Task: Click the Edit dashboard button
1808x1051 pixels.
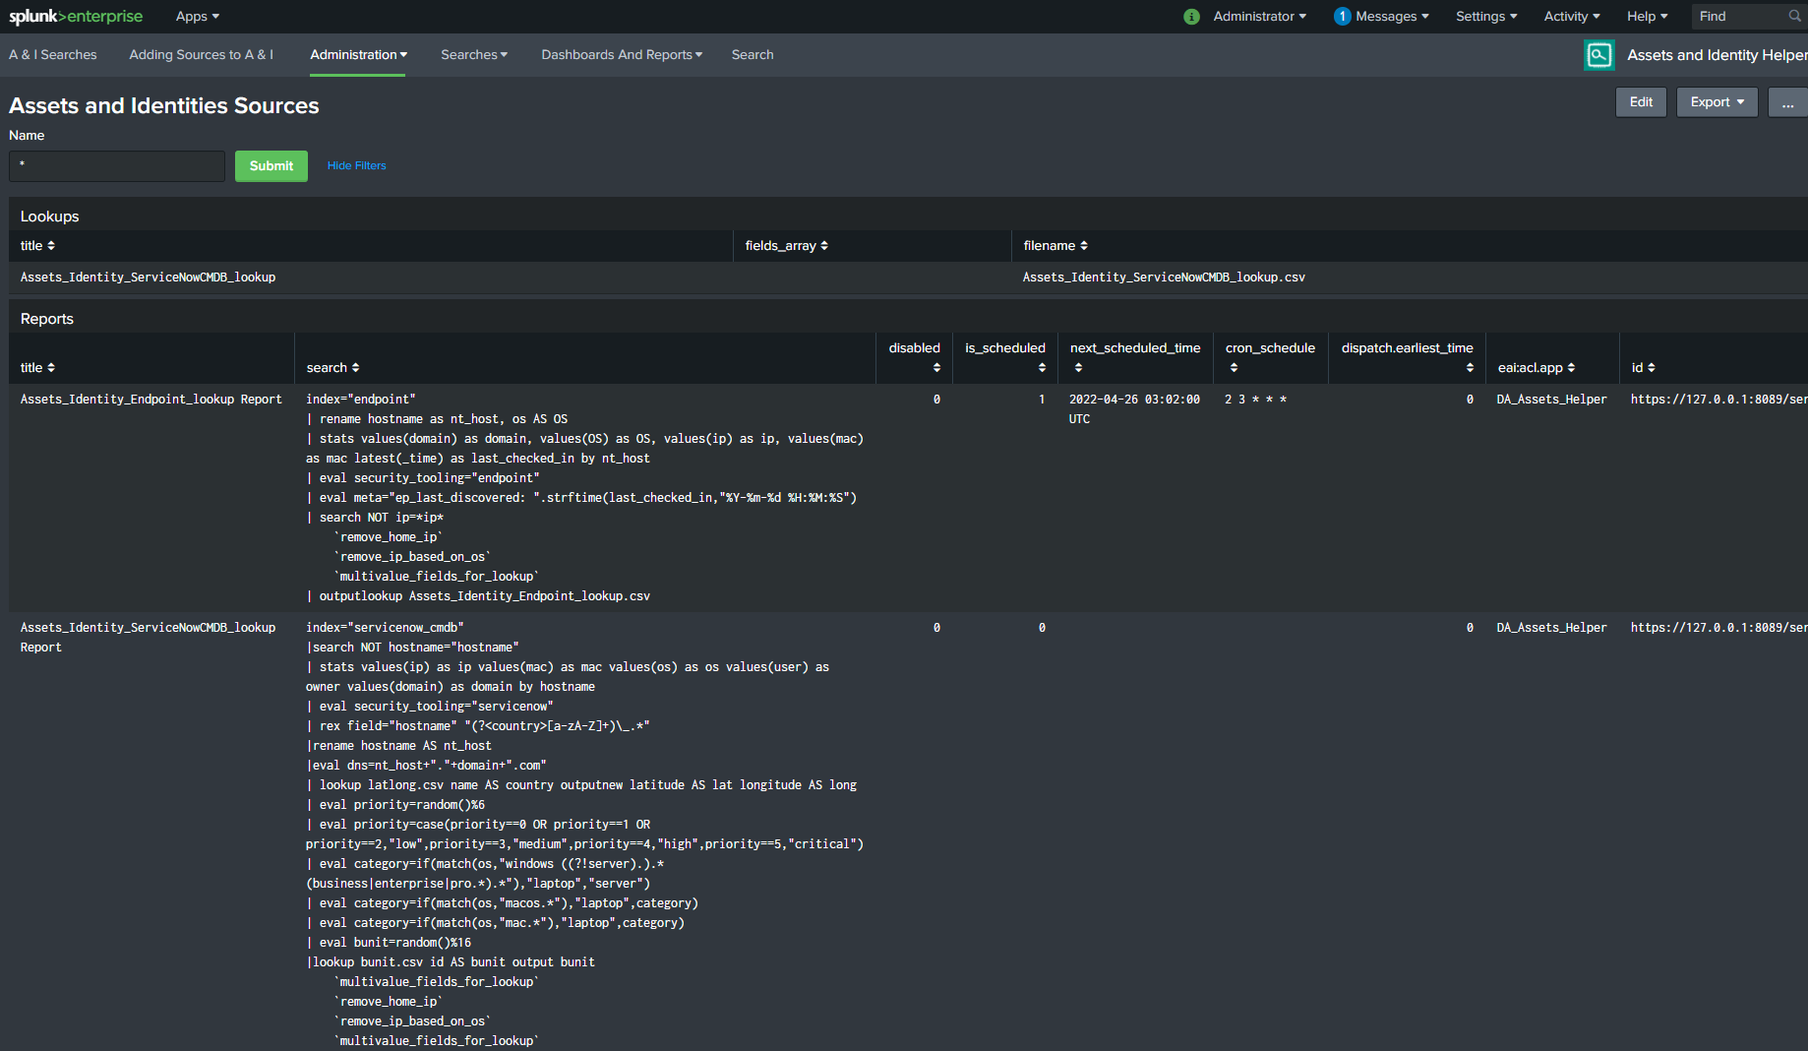Action: (x=1641, y=102)
